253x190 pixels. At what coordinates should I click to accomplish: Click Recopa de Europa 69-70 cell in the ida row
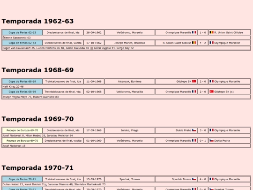(x=22, y=130)
